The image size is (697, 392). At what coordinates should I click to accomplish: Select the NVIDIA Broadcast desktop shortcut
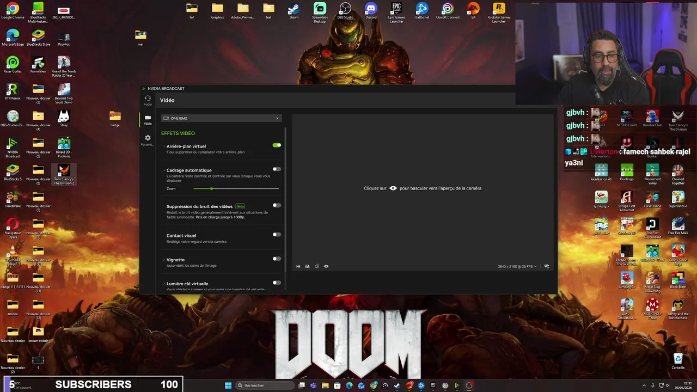click(13, 148)
